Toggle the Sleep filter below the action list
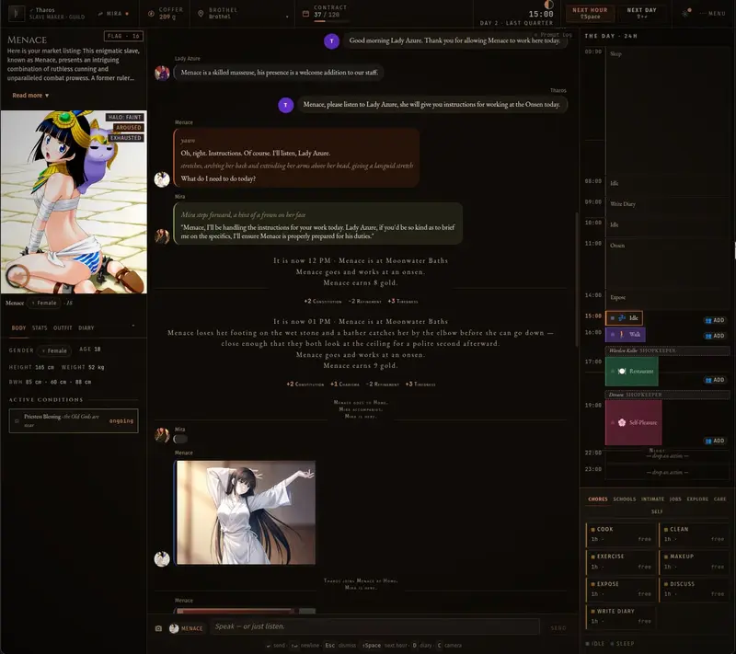 pos(622,644)
